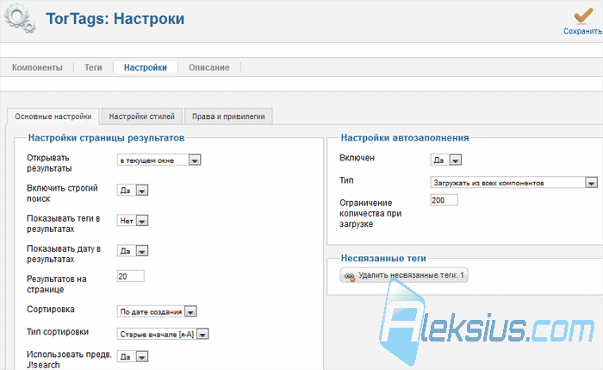Click the Тип сортировки label
603x370 pixels.
[58, 332]
